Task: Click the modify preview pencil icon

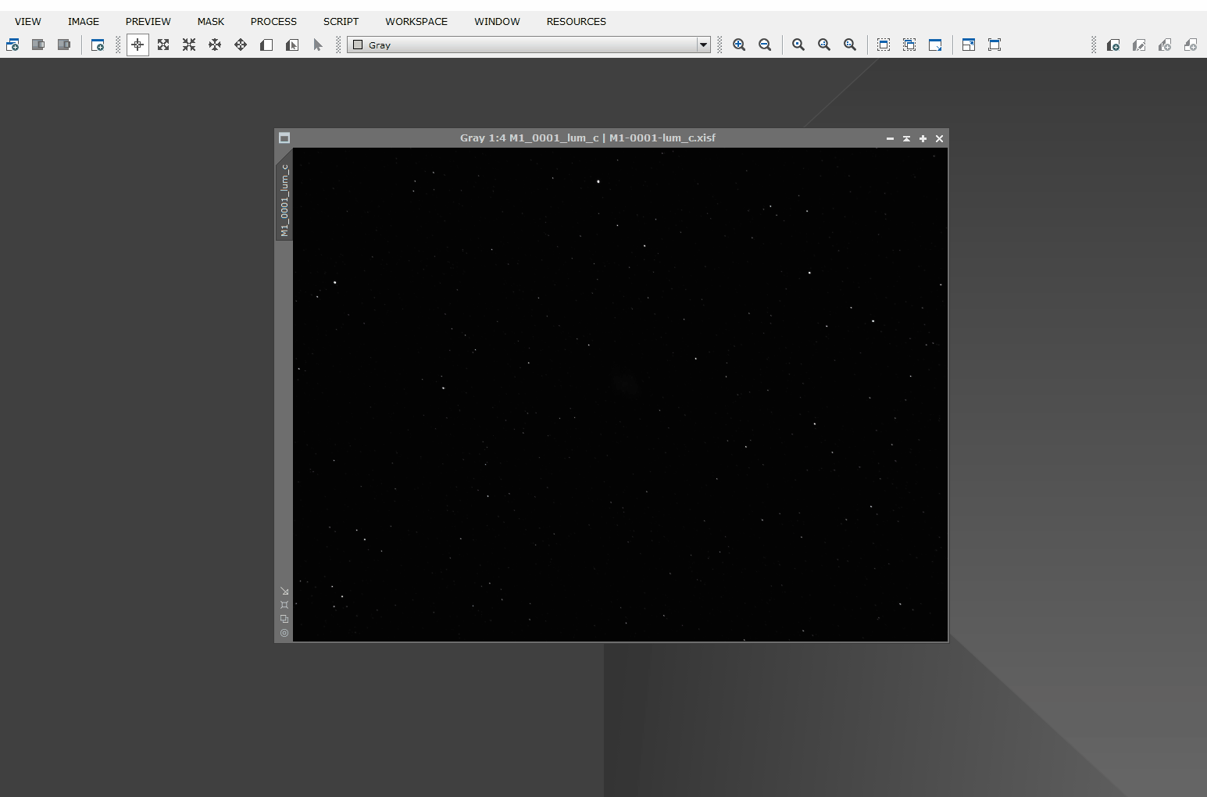Action: 1139,45
